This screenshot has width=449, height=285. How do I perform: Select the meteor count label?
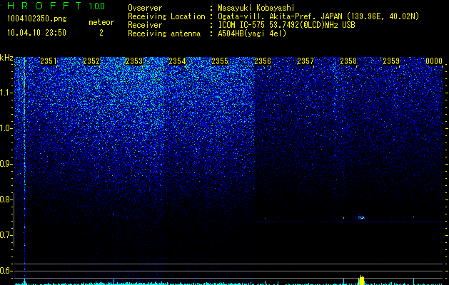pyautogui.click(x=101, y=22)
